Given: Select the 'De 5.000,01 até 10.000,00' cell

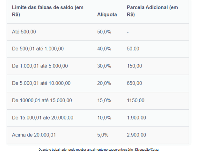Looking at the screenshot, I should [x=41, y=84].
